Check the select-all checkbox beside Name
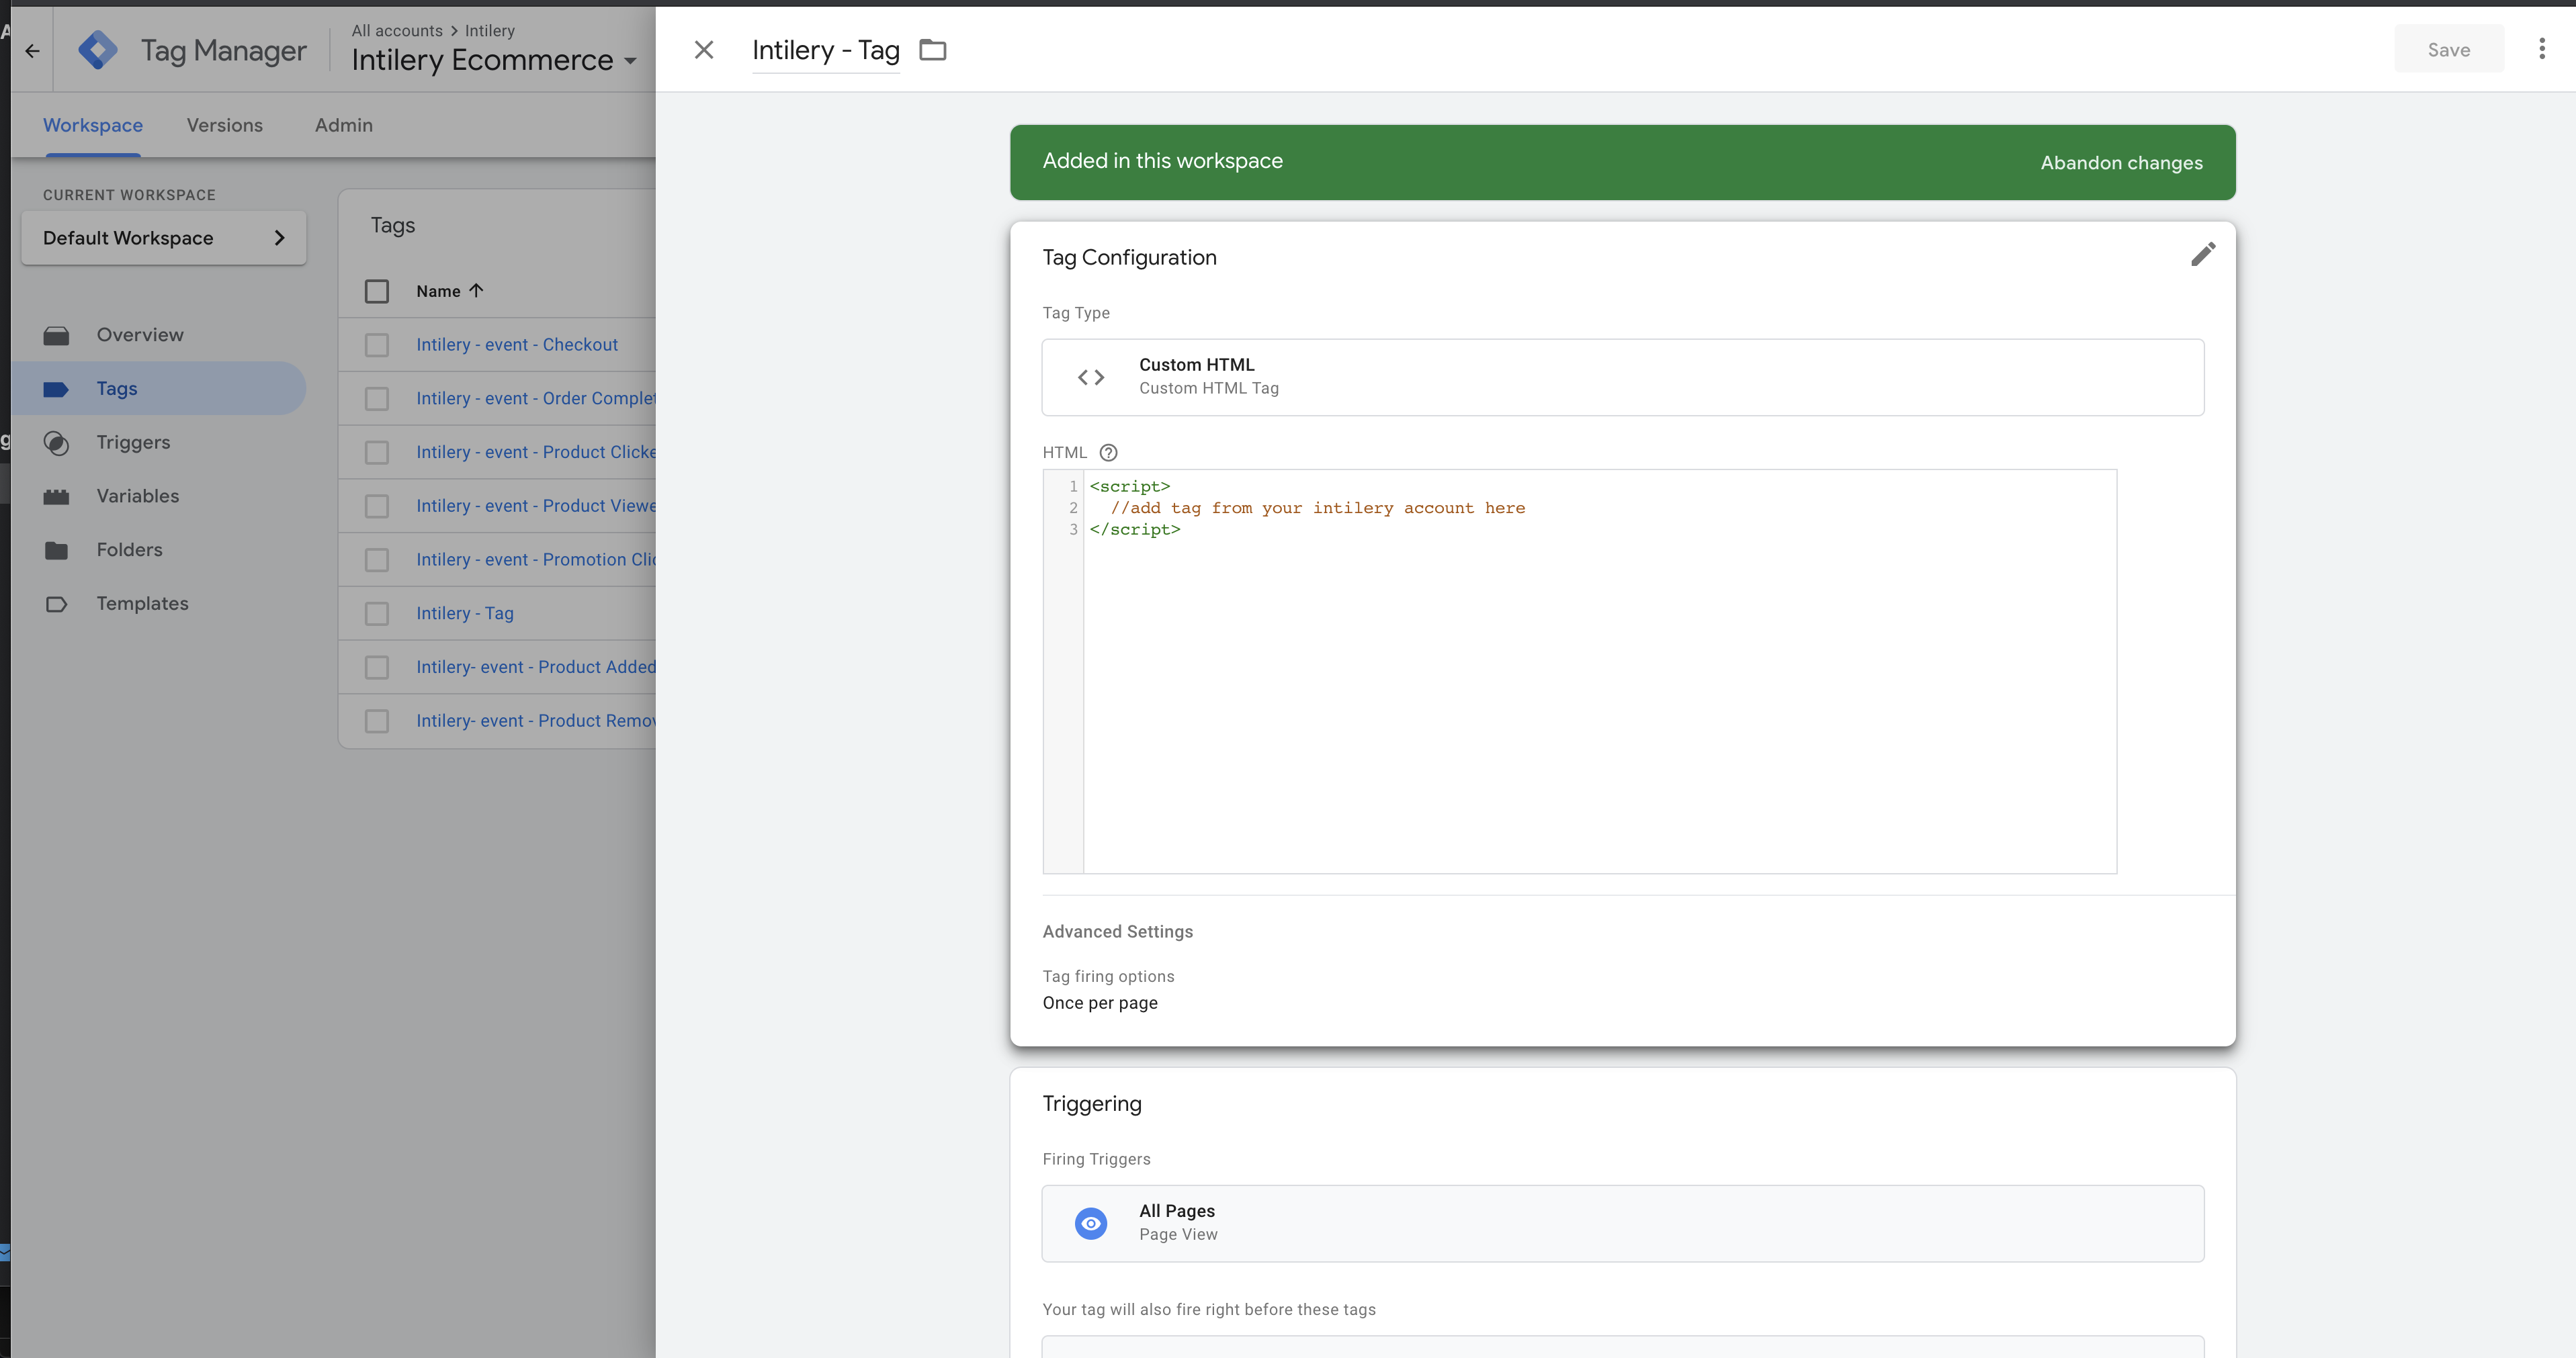Screen dimensions: 2576x1358 pyautogui.click(x=376, y=291)
